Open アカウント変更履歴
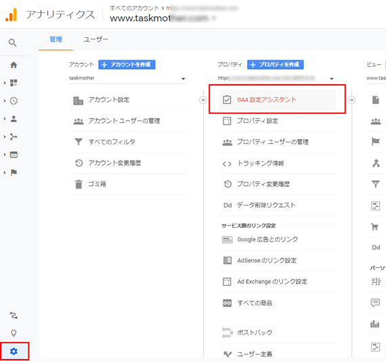This screenshot has height=361, width=386. tap(129, 163)
